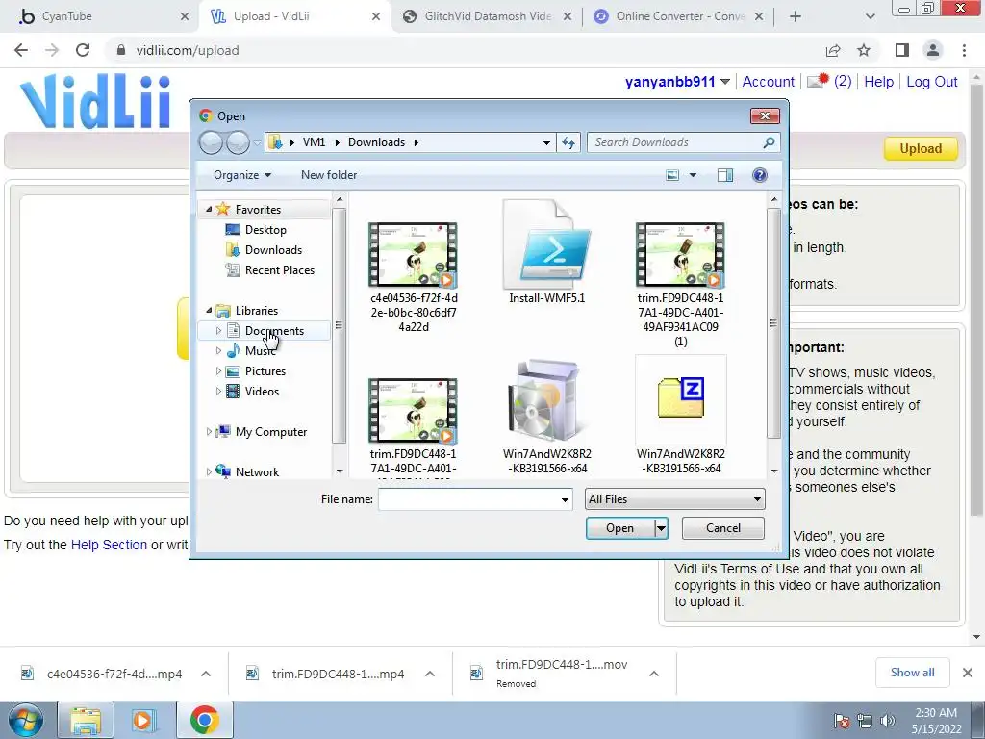Select the Videos library
985x739 pixels.
click(x=262, y=392)
